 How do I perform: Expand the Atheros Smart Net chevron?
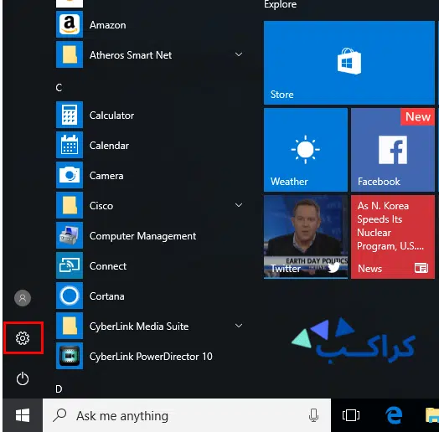pyautogui.click(x=239, y=54)
